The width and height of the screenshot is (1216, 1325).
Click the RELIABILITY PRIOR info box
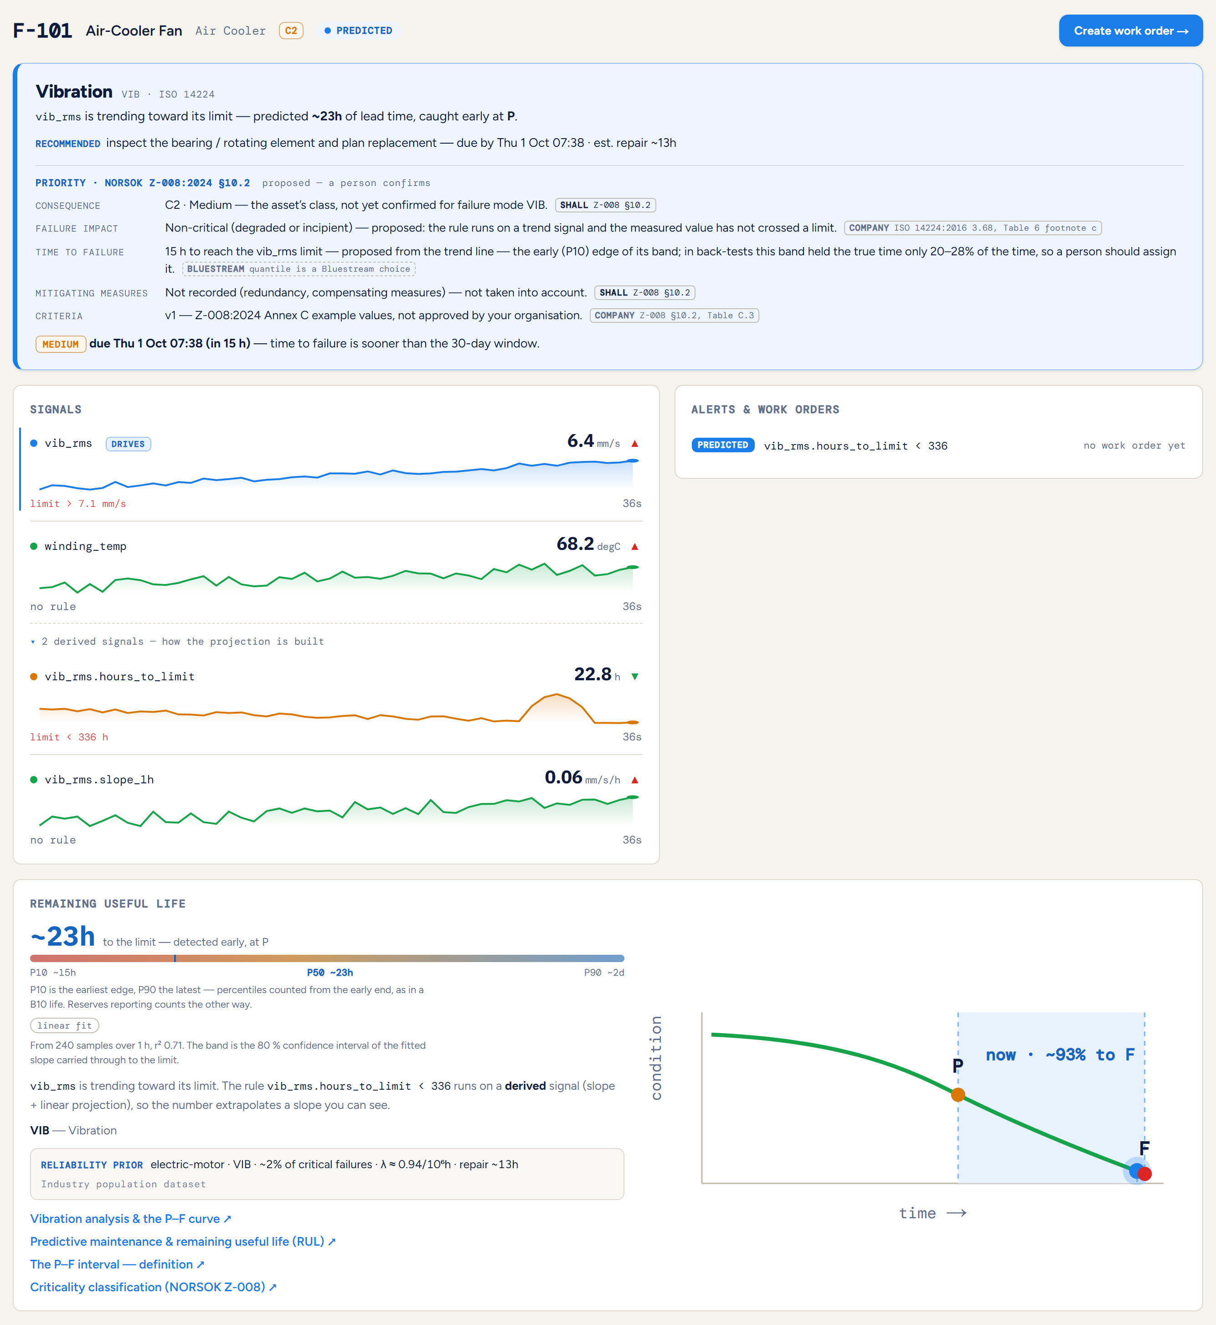coord(327,1174)
